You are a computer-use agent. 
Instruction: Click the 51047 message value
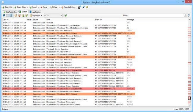click(130, 105)
